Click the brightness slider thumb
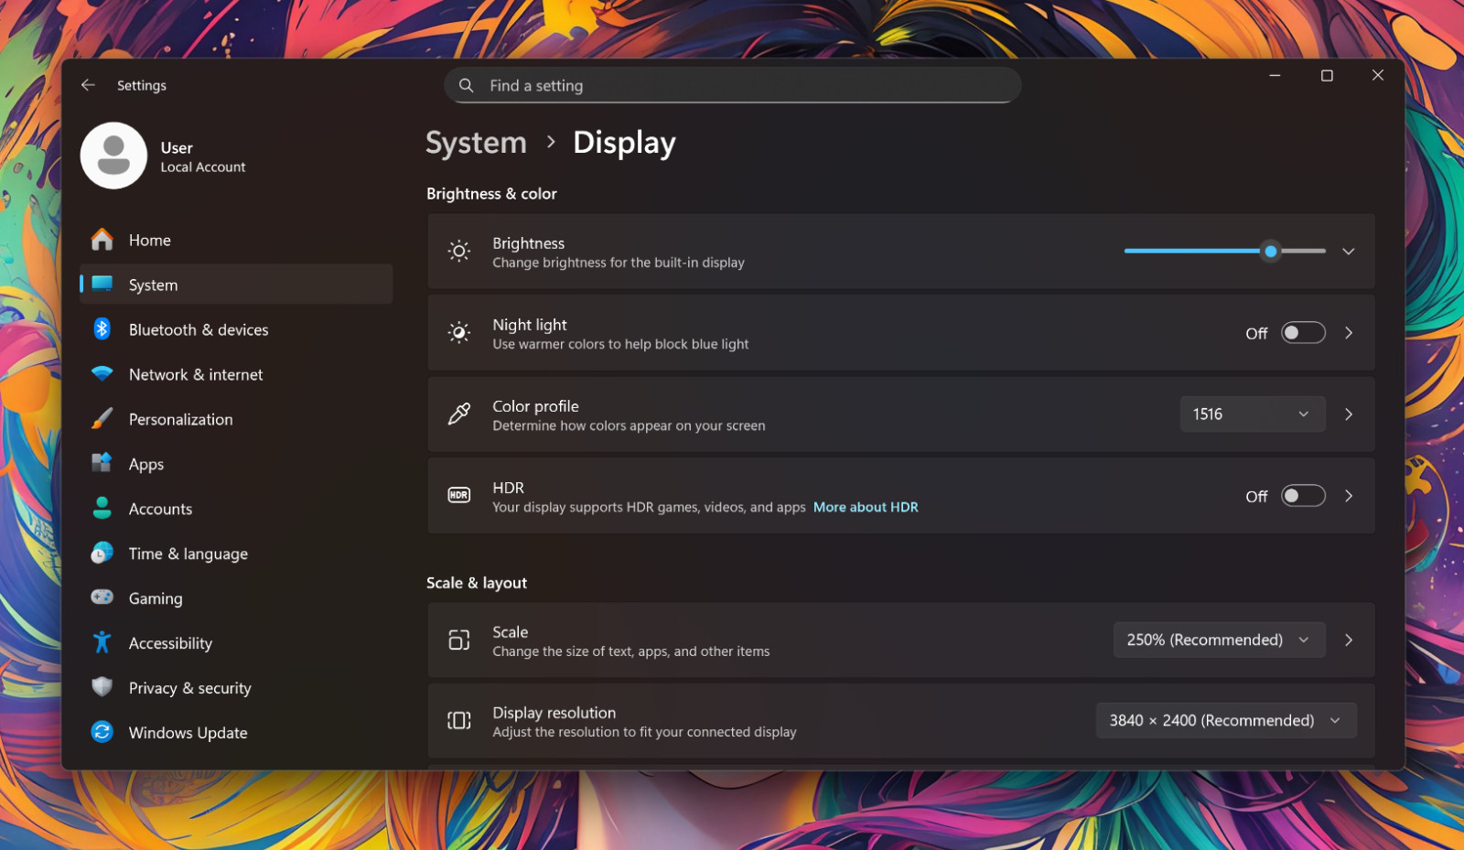The height and width of the screenshot is (850, 1464). (x=1271, y=251)
